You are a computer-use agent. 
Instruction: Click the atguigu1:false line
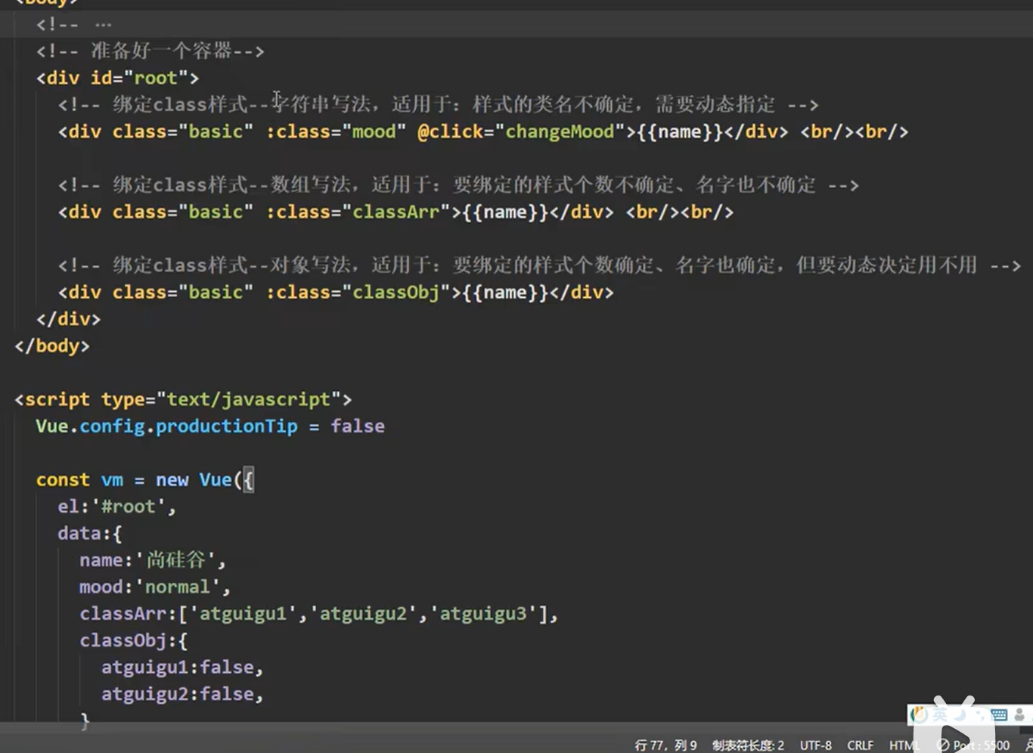[x=182, y=667]
